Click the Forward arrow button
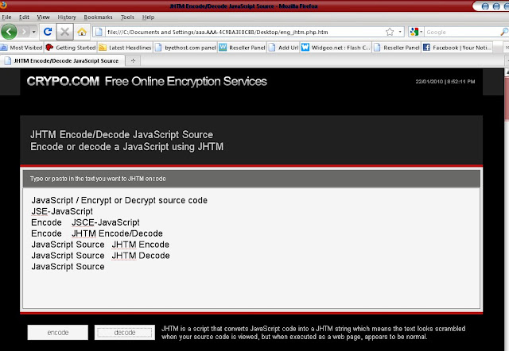The image size is (509, 351). coord(24,32)
